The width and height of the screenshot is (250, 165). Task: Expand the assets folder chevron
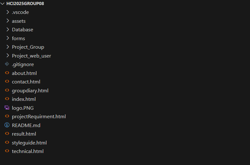(8, 21)
